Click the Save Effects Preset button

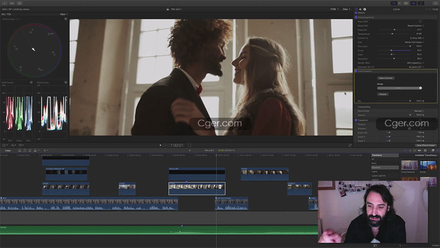click(426, 145)
